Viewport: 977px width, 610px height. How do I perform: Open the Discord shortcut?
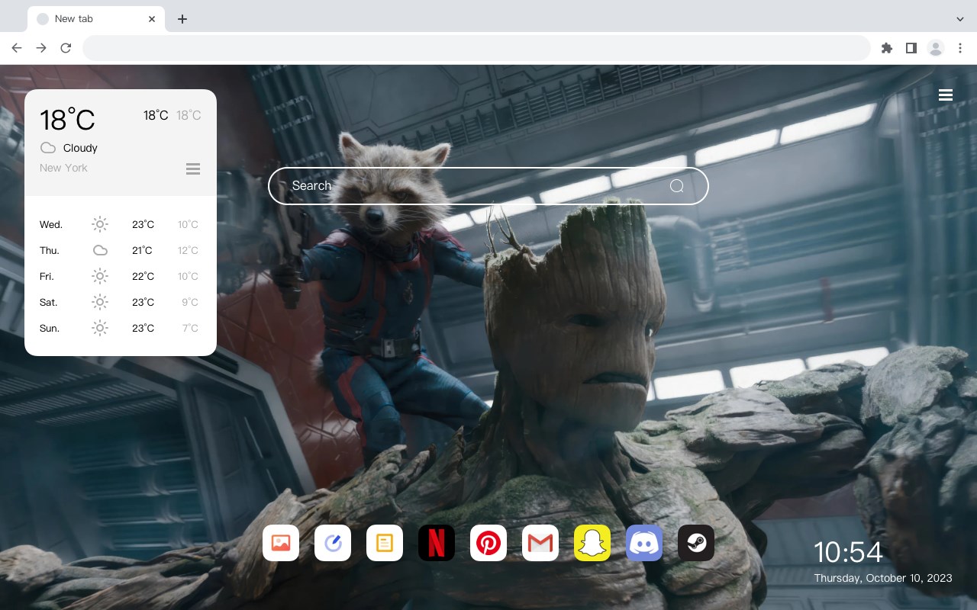pyautogui.click(x=644, y=543)
